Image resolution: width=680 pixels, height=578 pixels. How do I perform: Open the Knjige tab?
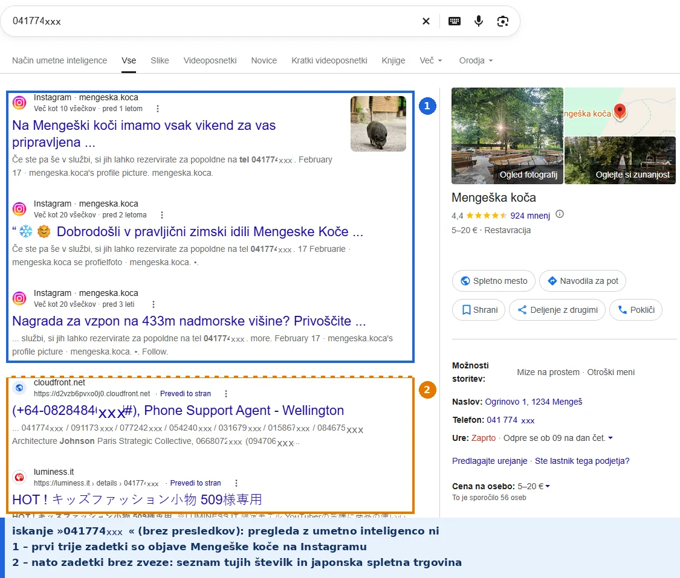pos(393,60)
